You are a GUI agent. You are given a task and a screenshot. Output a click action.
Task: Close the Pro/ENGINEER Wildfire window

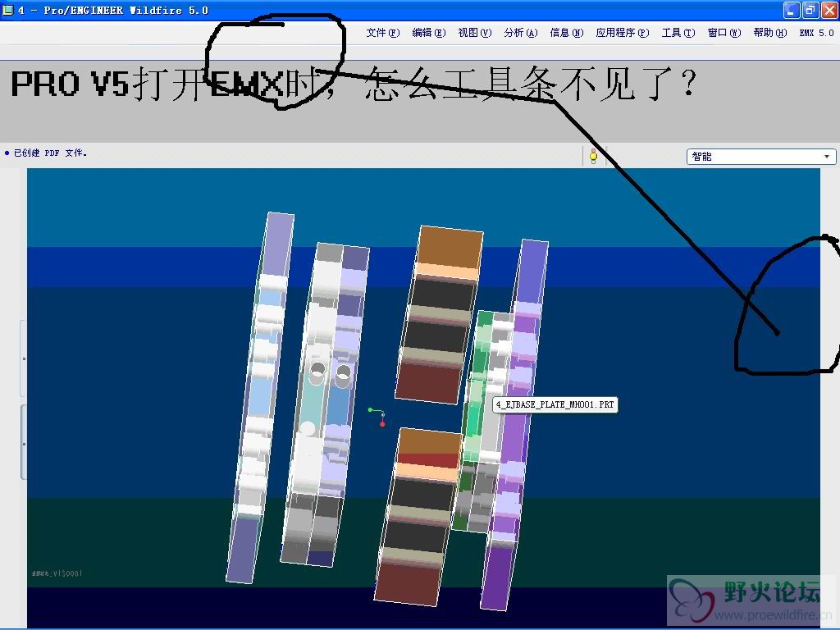point(829,10)
